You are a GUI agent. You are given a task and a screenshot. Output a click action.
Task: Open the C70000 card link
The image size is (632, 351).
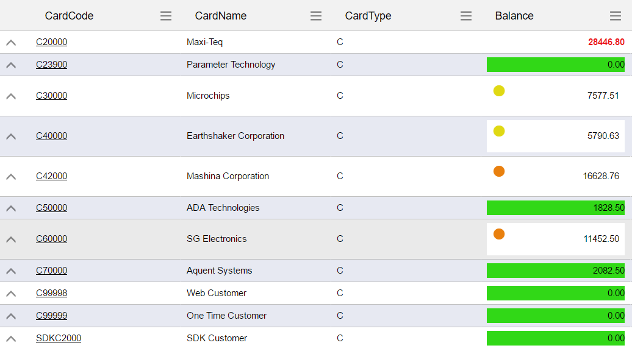click(x=52, y=271)
